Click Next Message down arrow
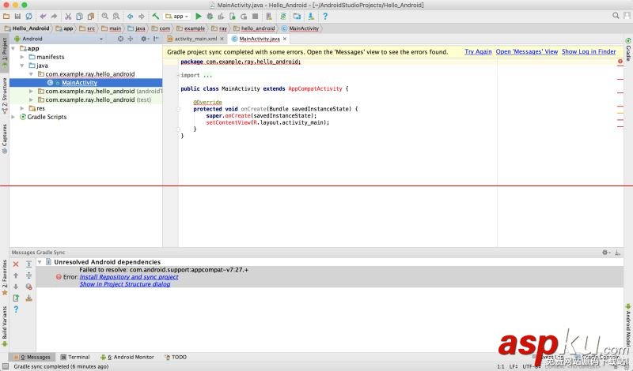 coord(16,287)
